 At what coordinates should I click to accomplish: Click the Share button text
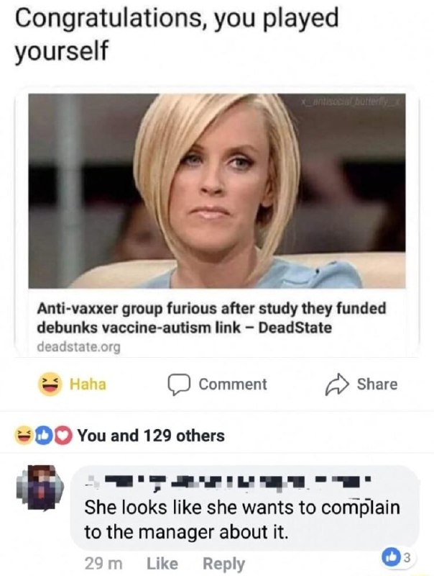coord(377,384)
